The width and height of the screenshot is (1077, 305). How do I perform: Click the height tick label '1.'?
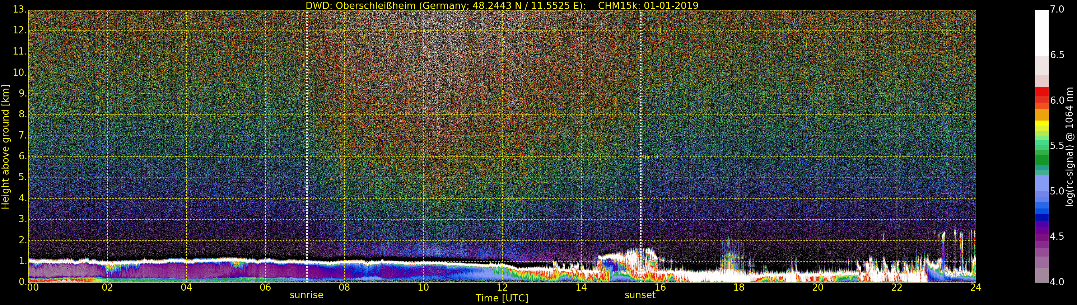[22, 261]
